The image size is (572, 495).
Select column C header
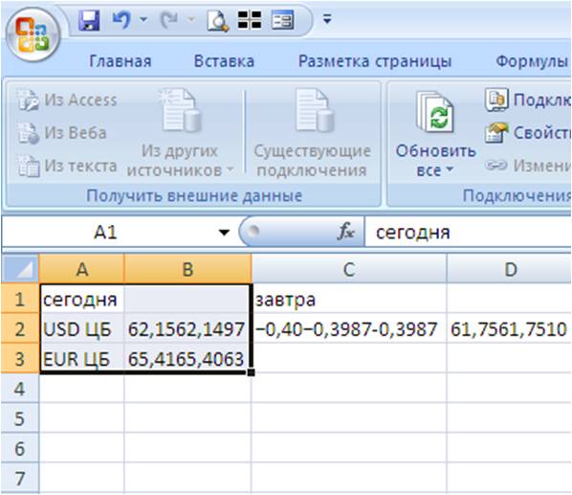click(349, 269)
